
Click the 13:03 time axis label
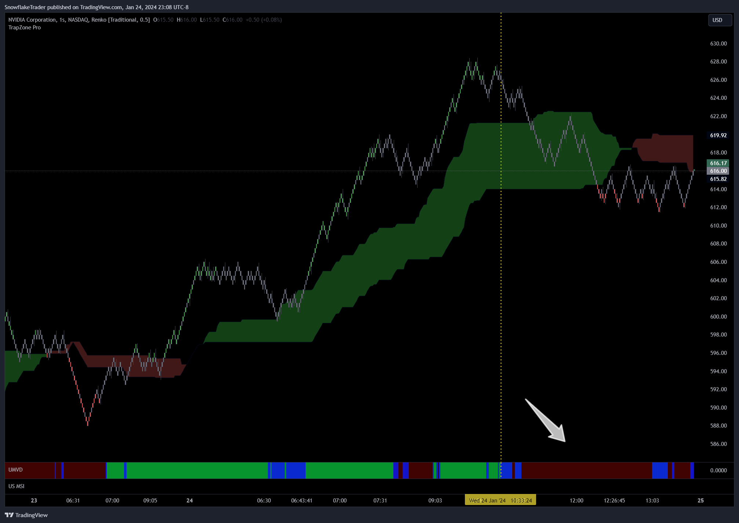(x=652, y=501)
